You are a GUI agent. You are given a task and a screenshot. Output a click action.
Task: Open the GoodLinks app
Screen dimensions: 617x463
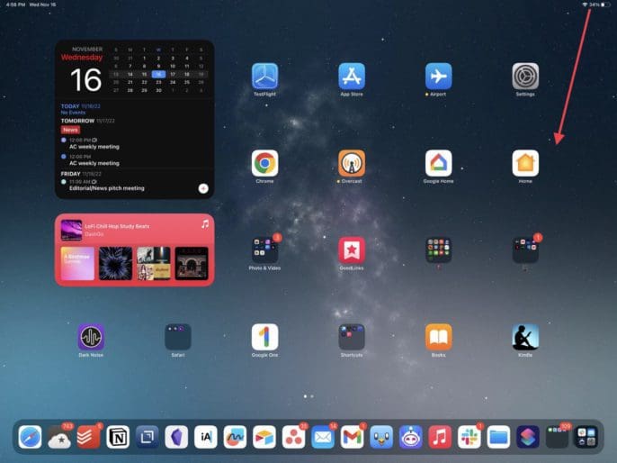pos(352,250)
